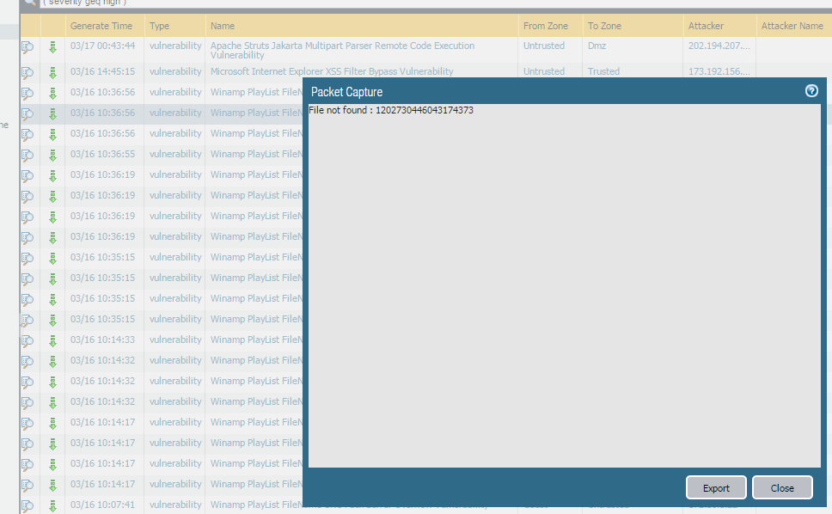Click the Type column header
Image resolution: width=832 pixels, height=514 pixels.
[x=161, y=26]
